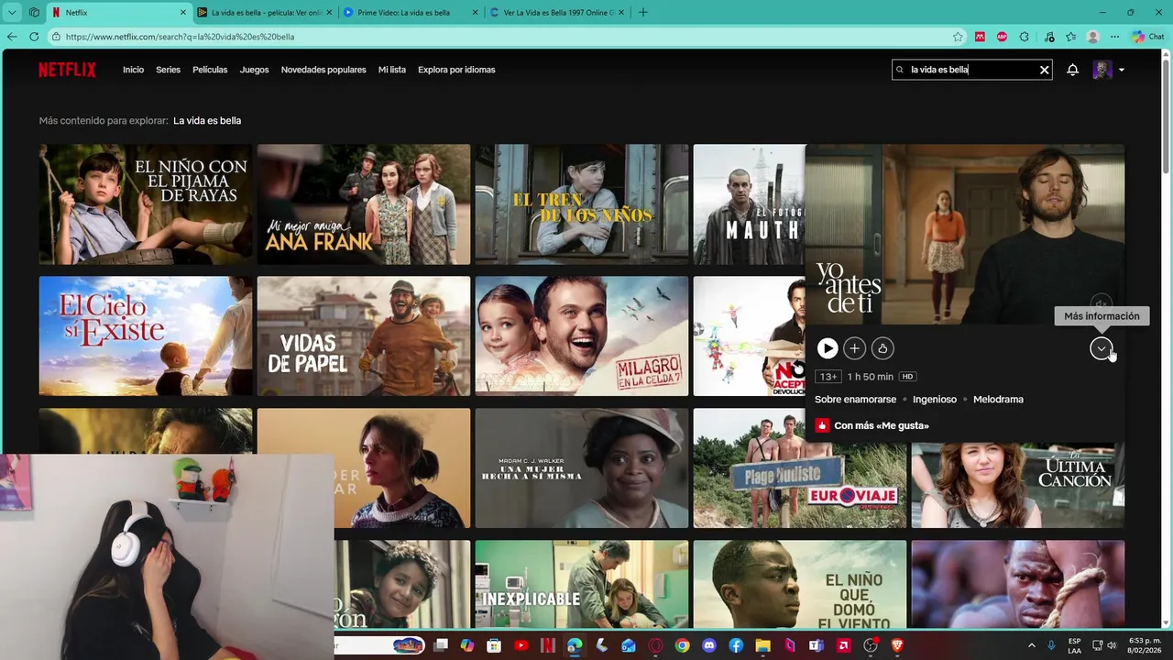Open the media control music icon
1173x660 pixels.
coord(1047,37)
